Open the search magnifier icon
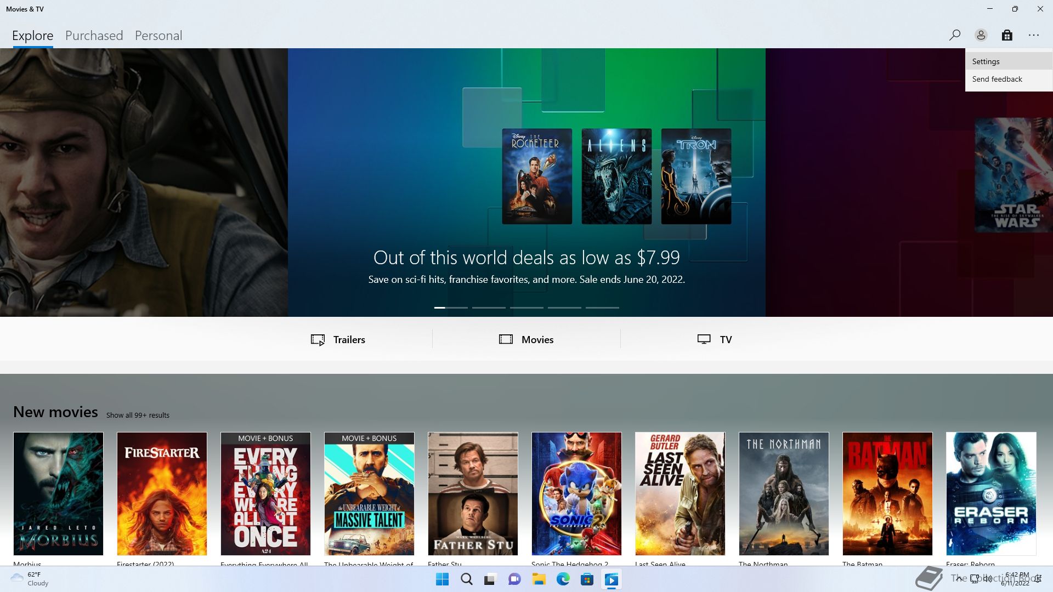This screenshot has width=1053, height=592. pyautogui.click(x=954, y=35)
